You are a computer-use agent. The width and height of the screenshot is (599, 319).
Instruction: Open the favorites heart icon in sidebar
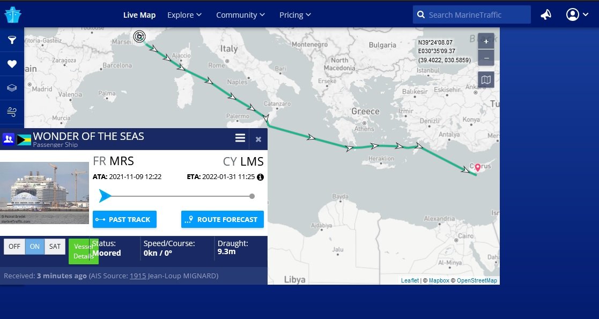[x=12, y=64]
